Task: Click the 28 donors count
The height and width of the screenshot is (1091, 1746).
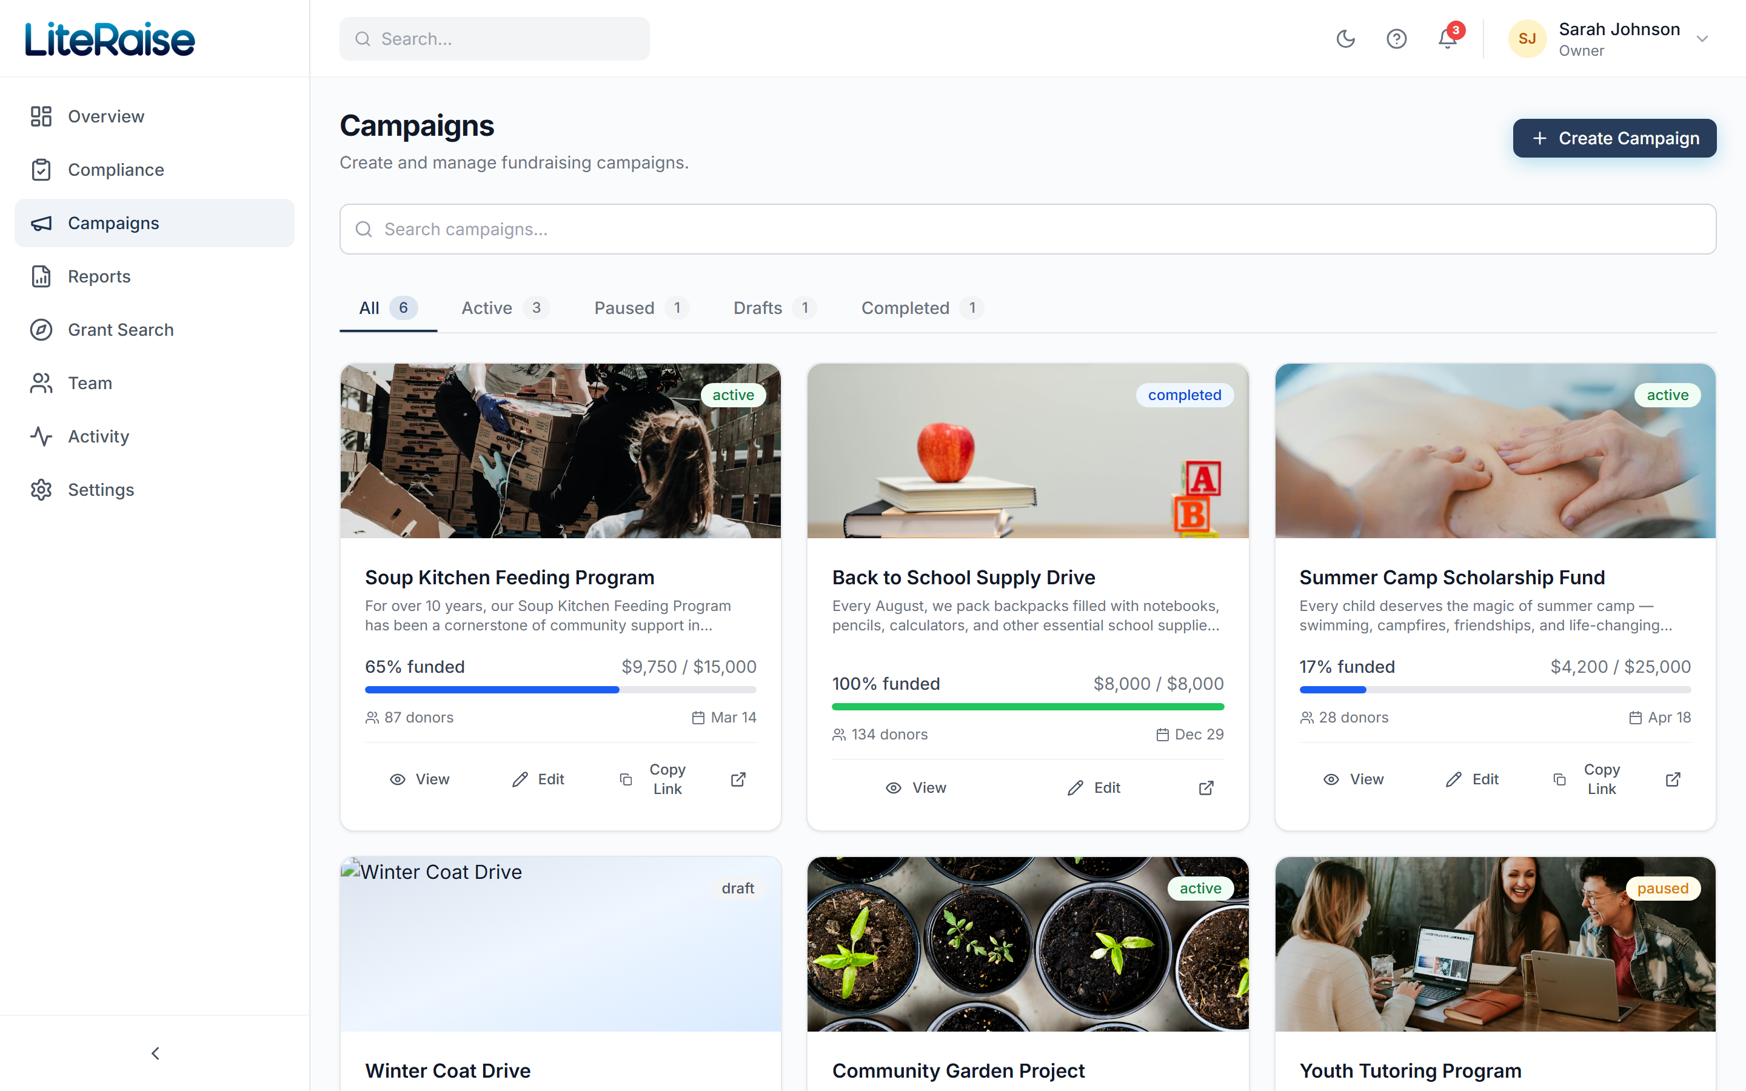Action: click(x=1344, y=717)
